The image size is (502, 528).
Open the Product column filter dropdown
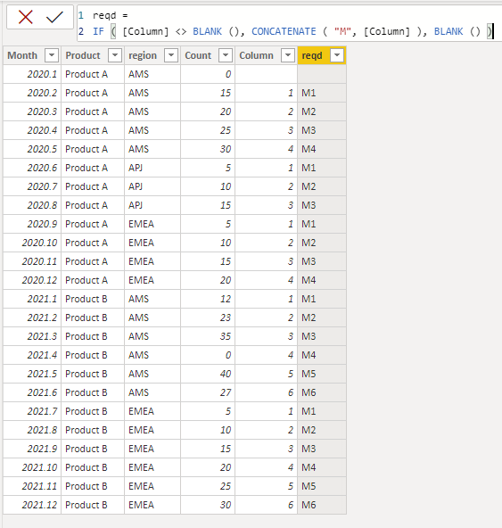(x=115, y=55)
